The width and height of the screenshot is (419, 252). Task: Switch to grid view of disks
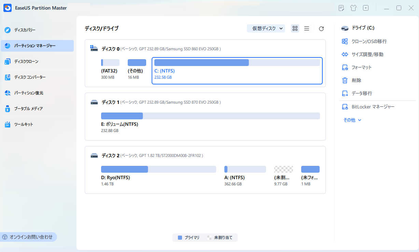tap(295, 28)
